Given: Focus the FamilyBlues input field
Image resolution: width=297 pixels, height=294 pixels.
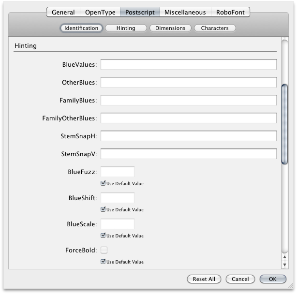Looking at the screenshot, I should pos(188,101).
